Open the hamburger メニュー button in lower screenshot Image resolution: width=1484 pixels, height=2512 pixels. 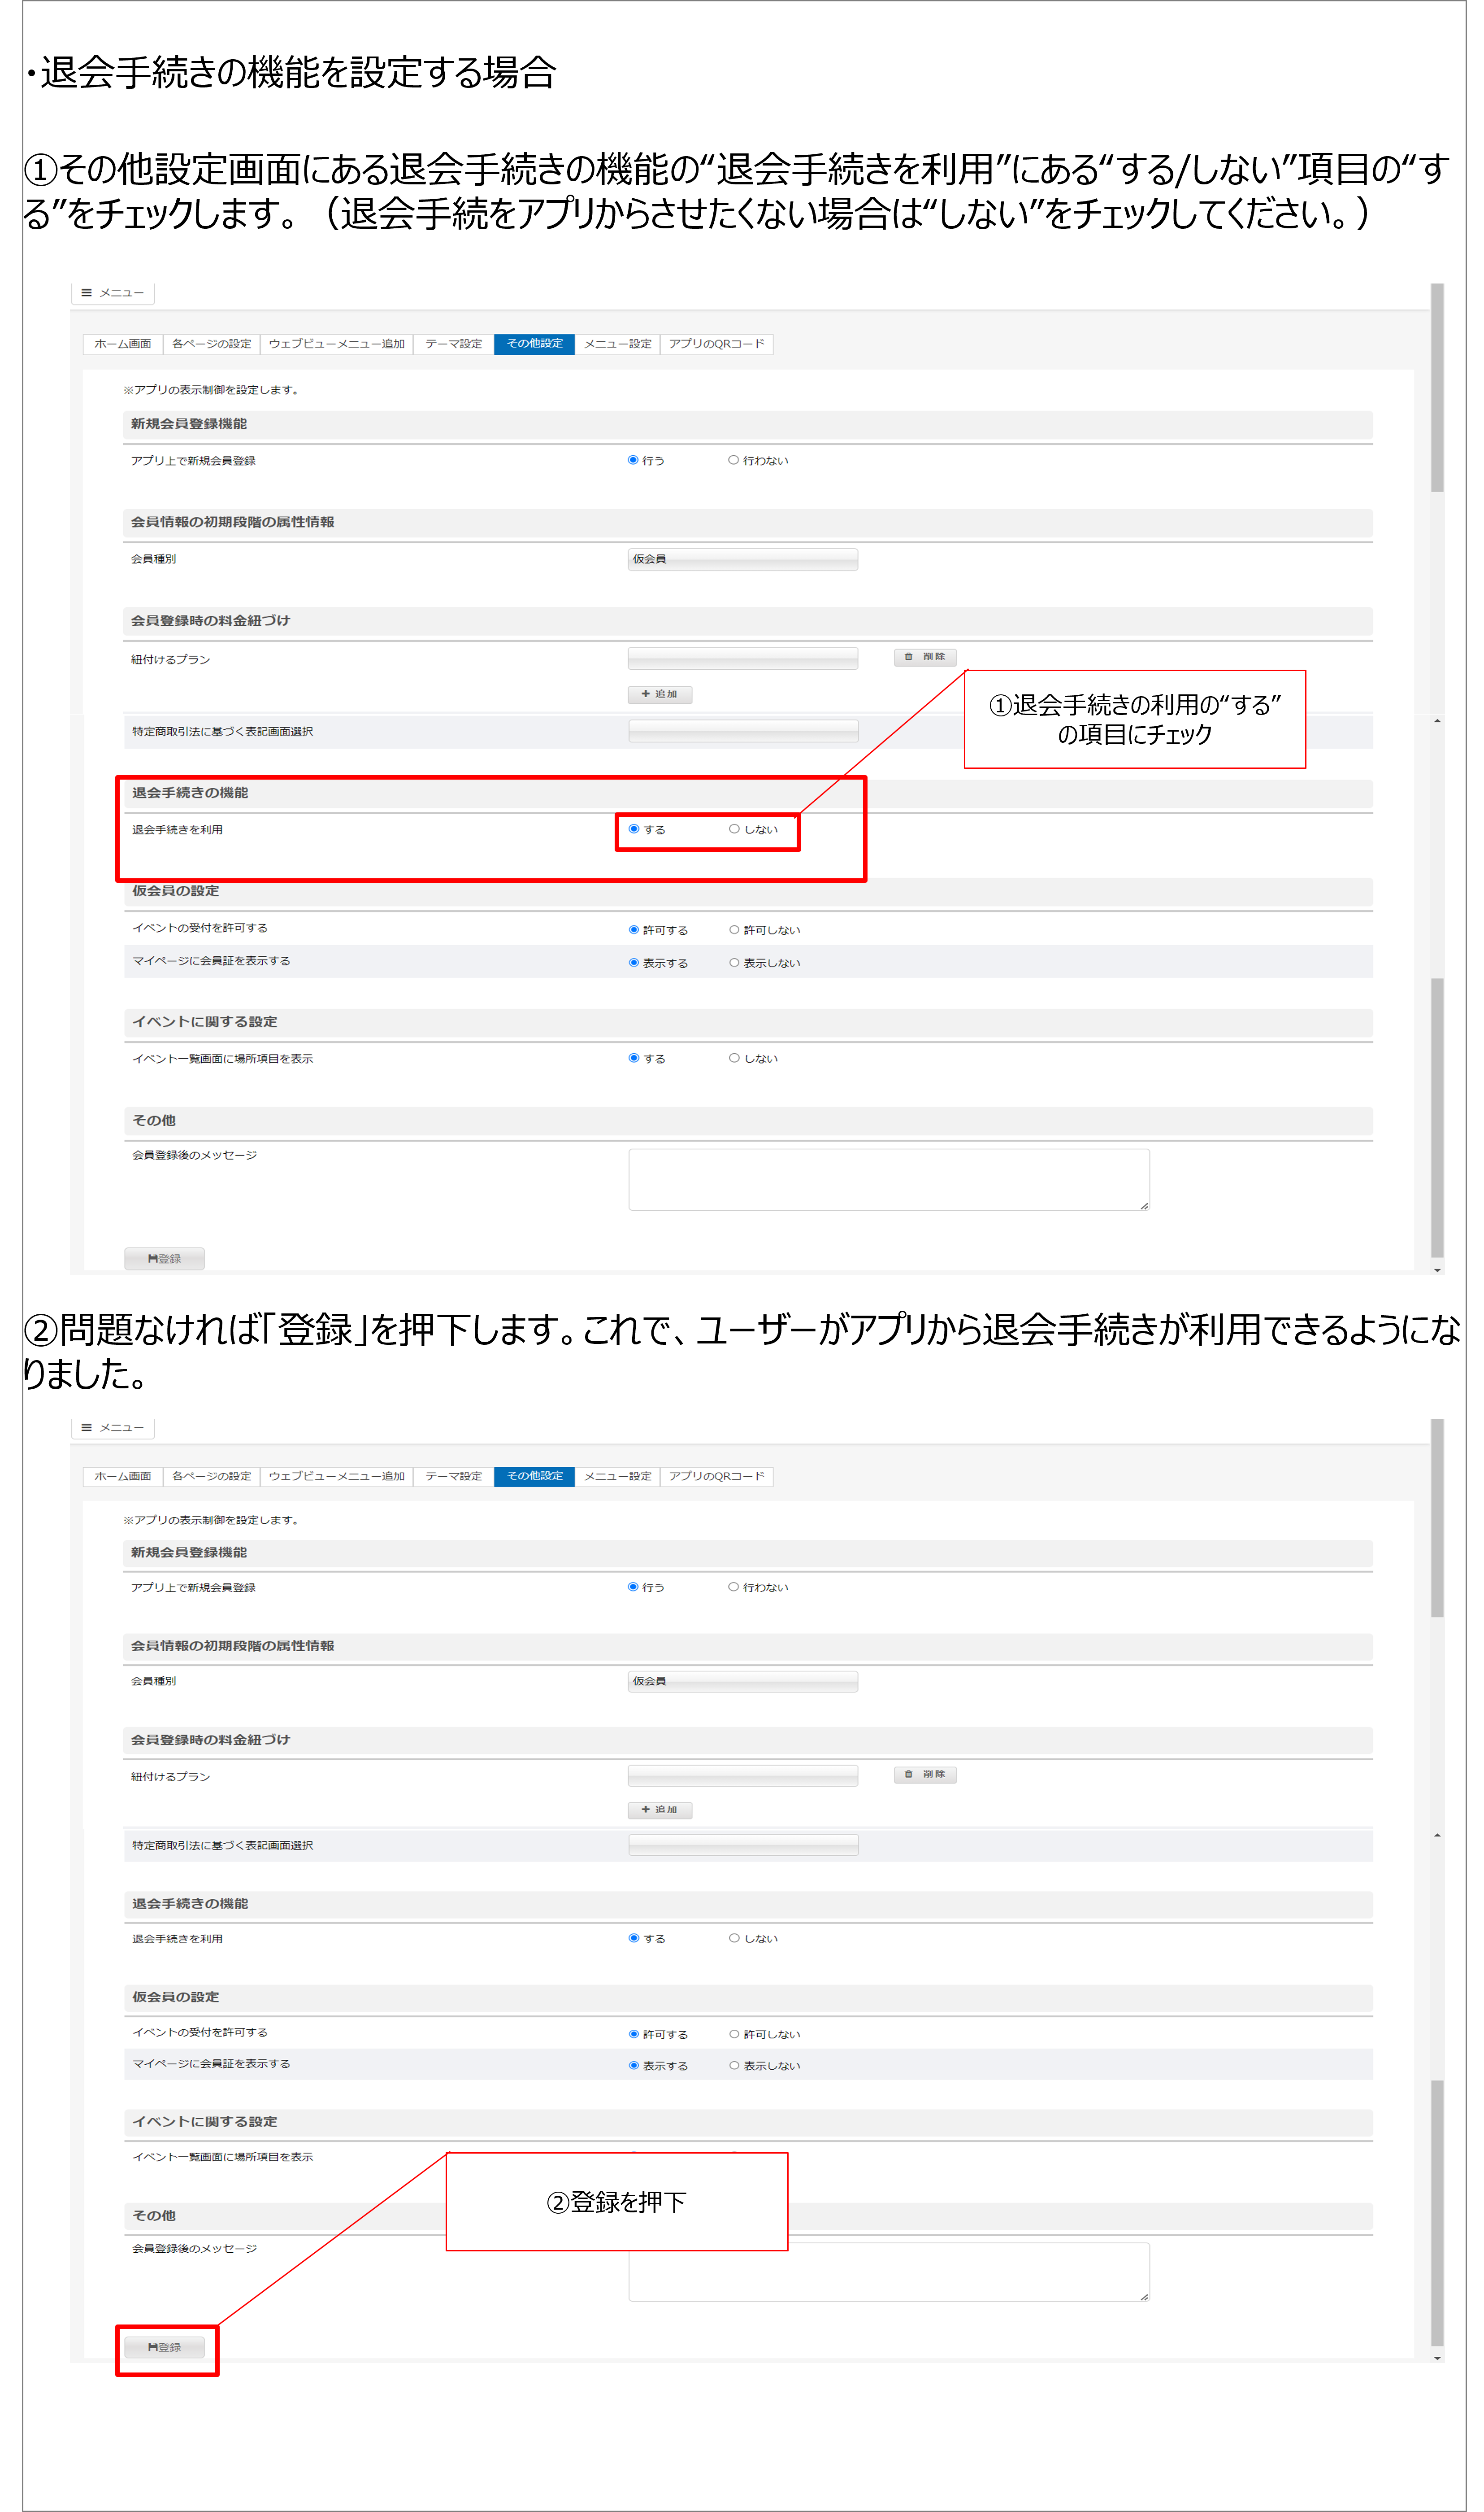(x=113, y=1427)
